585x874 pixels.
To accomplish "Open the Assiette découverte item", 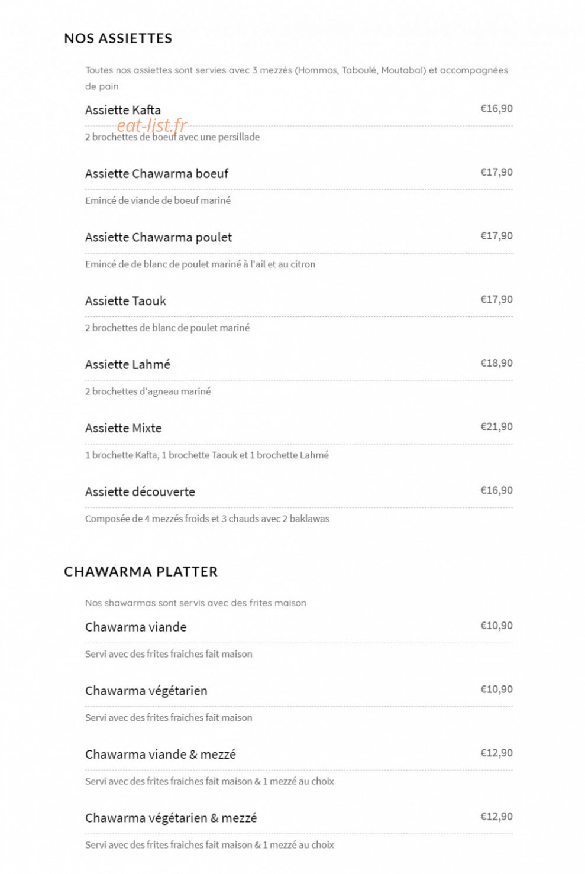I will point(140,491).
